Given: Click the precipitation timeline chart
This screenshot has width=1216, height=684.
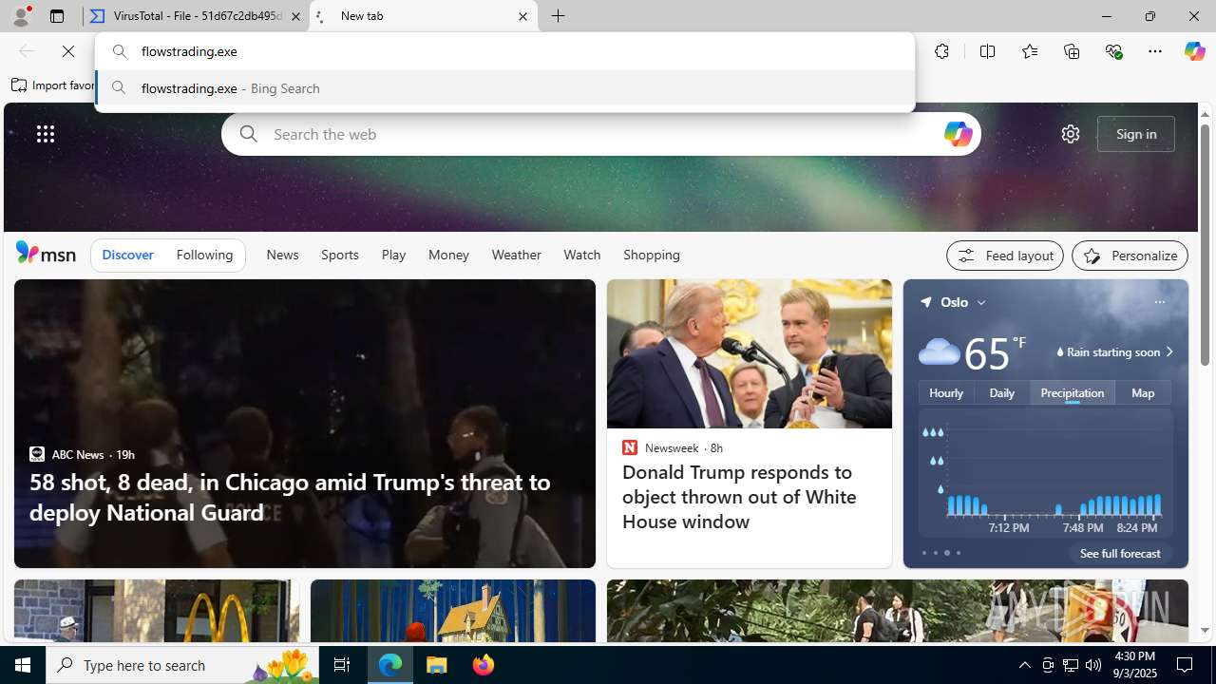Looking at the screenshot, I should coord(1045,472).
